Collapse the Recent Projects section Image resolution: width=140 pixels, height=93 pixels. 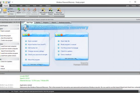tap(18, 26)
